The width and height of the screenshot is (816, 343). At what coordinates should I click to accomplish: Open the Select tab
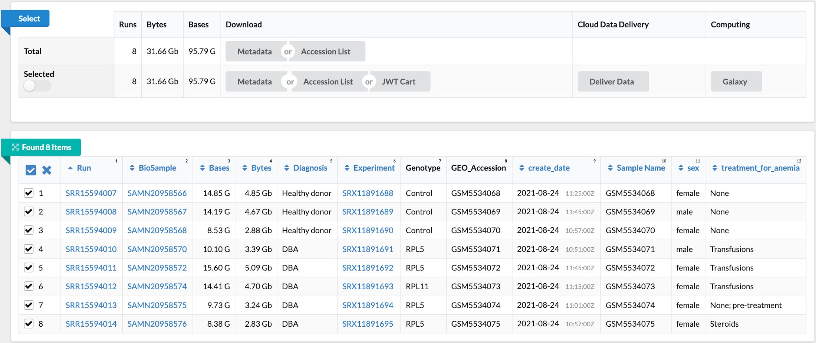click(x=25, y=19)
